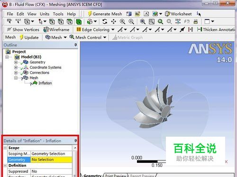Select the Pan view tool
The image size is (237, 177).
click(113, 21)
